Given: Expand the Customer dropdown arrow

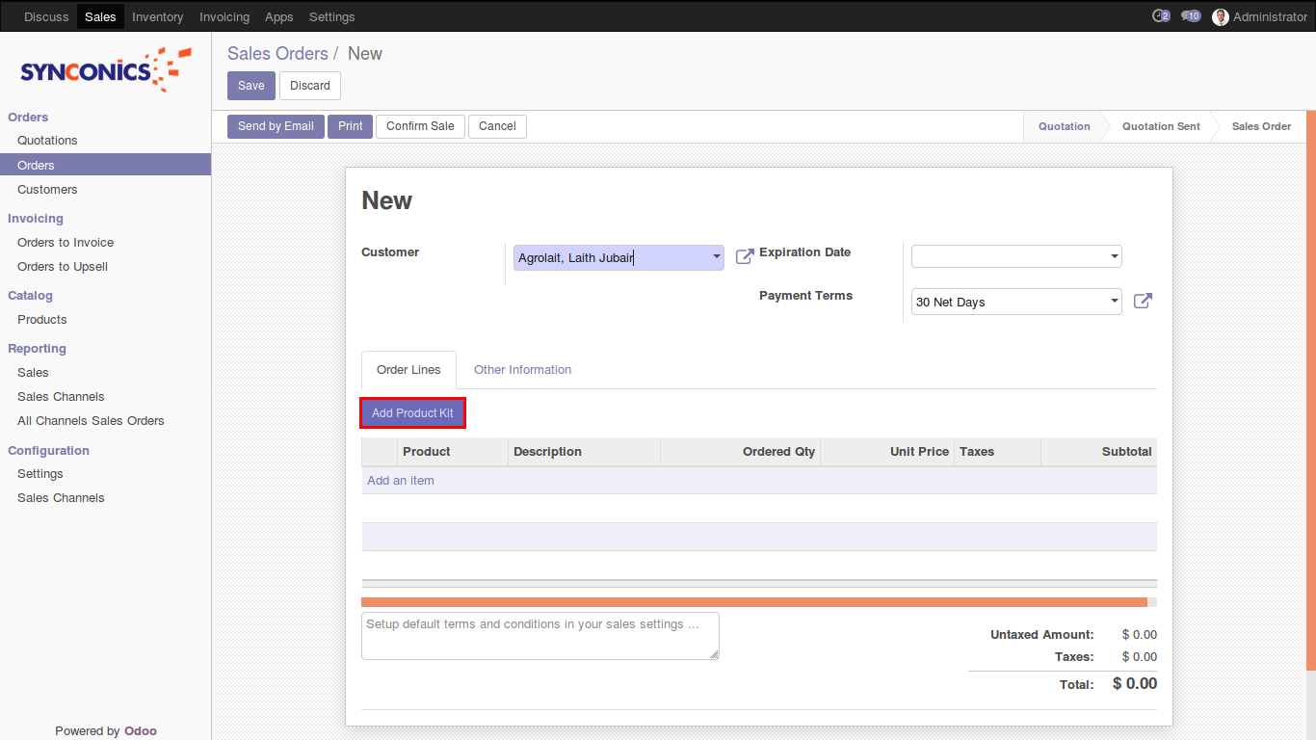Looking at the screenshot, I should (716, 257).
